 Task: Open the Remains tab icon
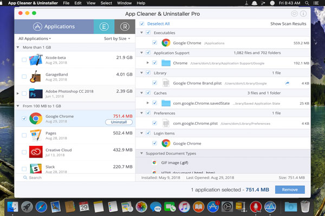125,25
